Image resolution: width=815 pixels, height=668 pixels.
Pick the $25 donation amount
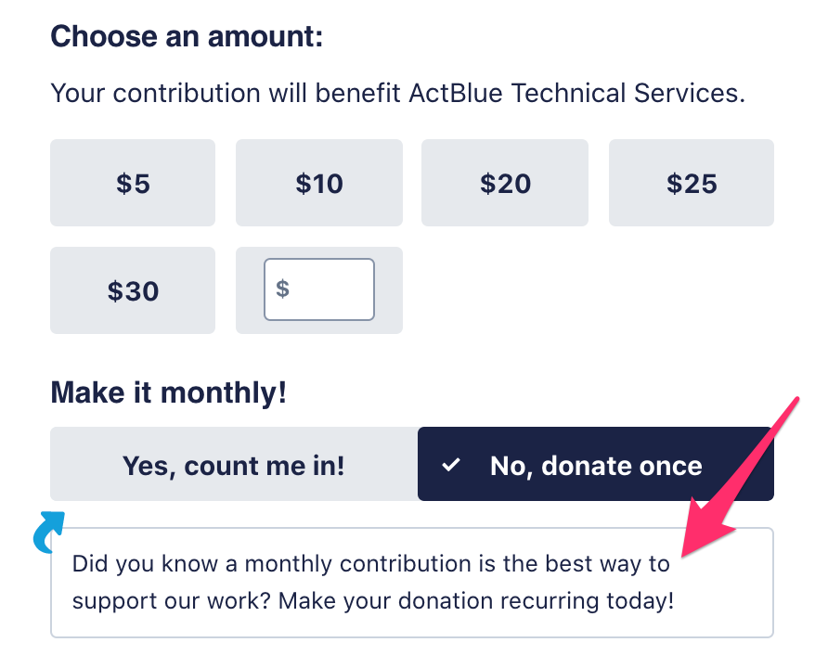pyautogui.click(x=691, y=183)
